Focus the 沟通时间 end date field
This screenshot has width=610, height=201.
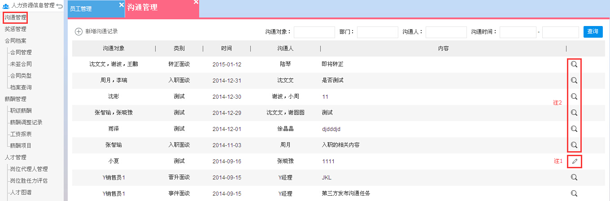pos(561,32)
